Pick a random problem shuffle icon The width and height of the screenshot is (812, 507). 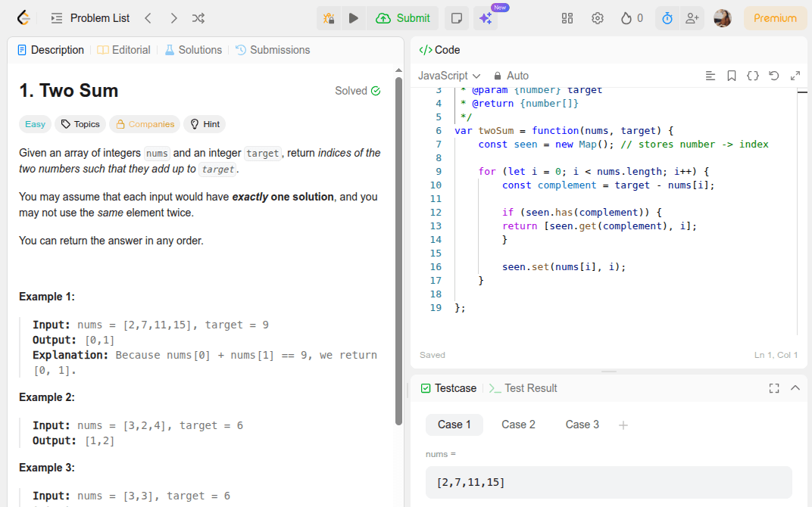(198, 18)
